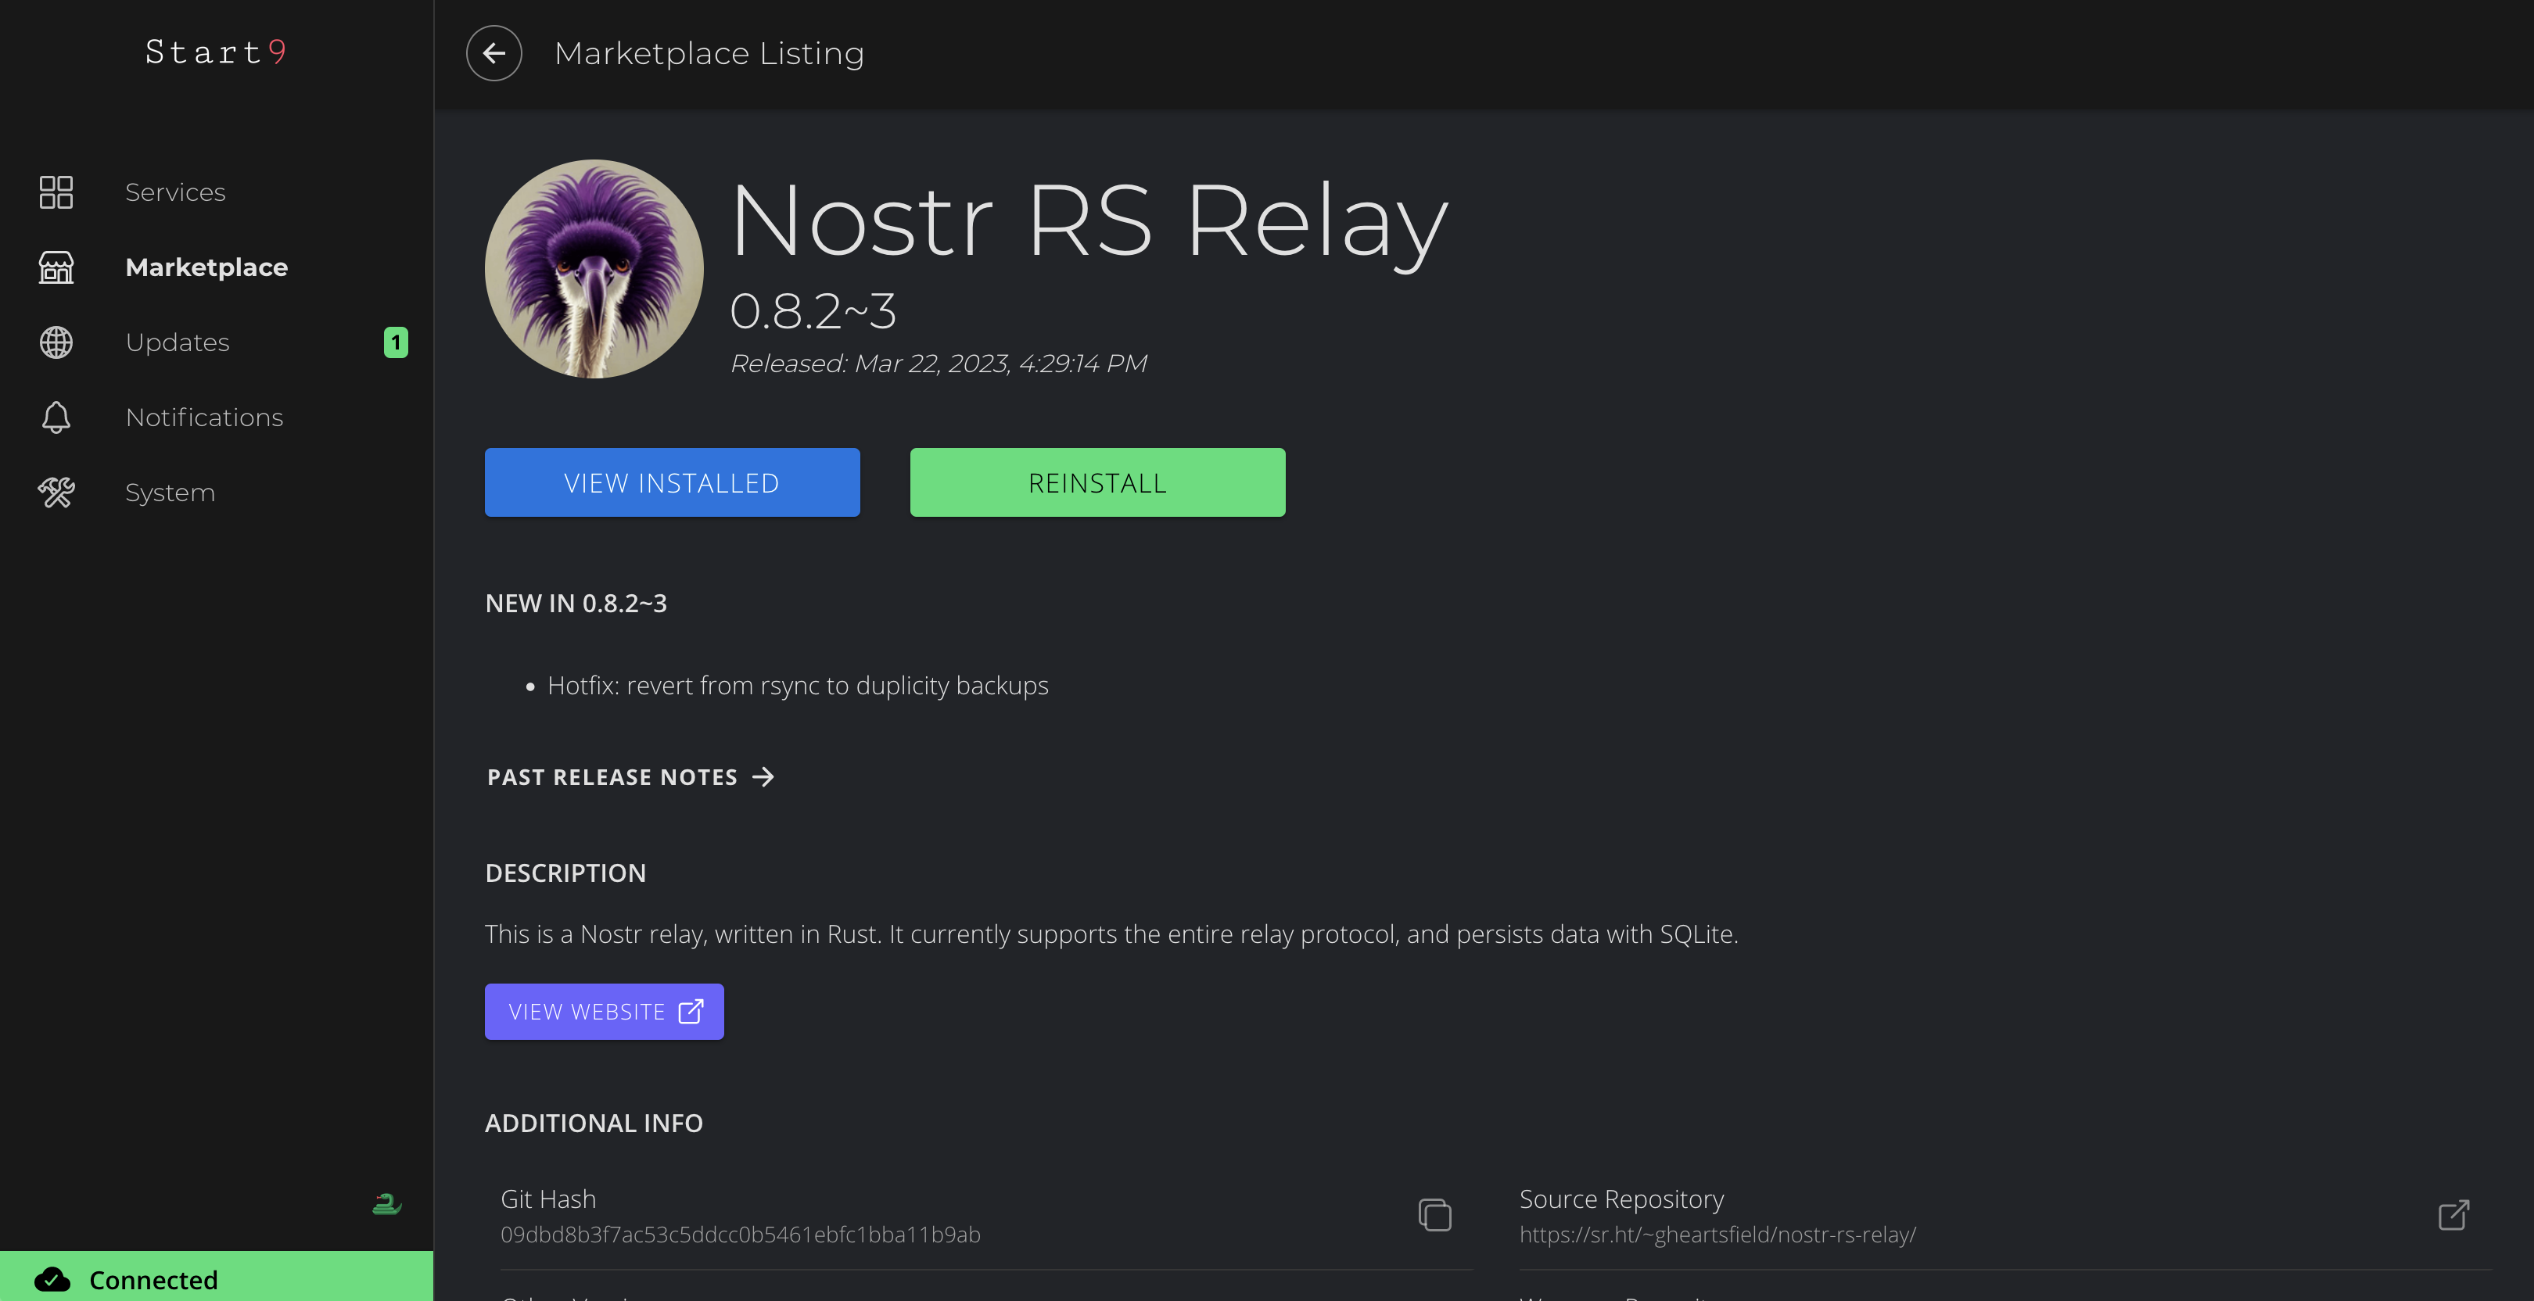Click the Updates globe icon
The height and width of the screenshot is (1301, 2534).
coord(55,342)
